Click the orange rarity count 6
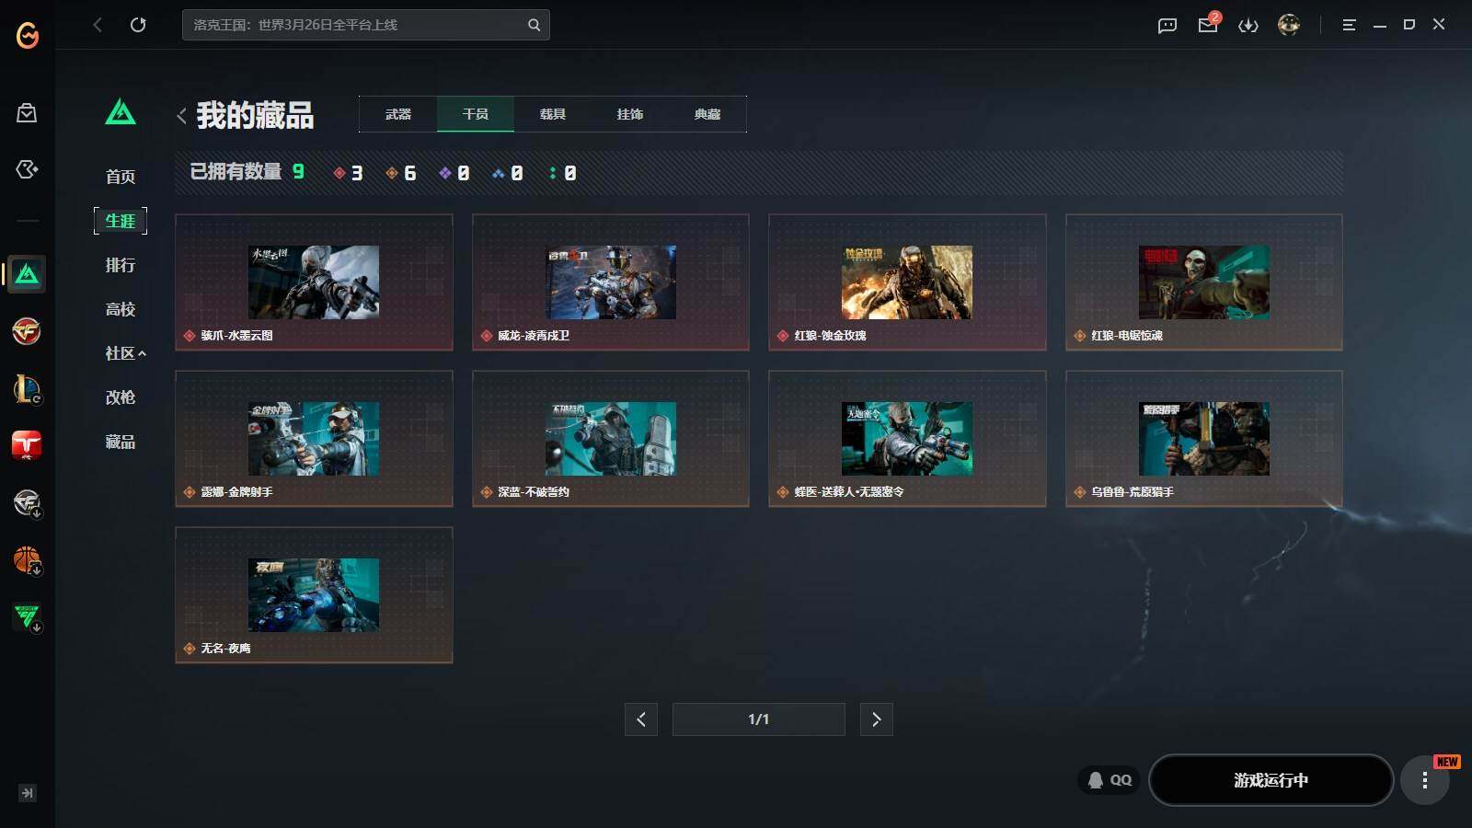The height and width of the screenshot is (828, 1472). tap(401, 173)
